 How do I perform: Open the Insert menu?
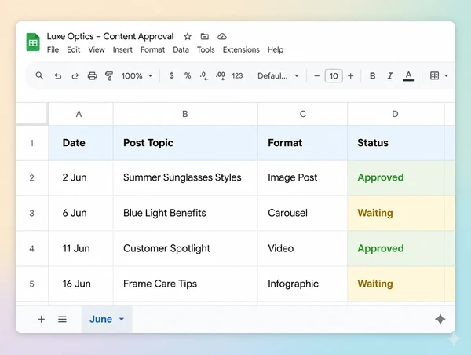tap(122, 49)
